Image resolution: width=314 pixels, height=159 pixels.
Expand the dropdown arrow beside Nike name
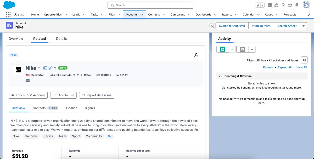point(39,68)
